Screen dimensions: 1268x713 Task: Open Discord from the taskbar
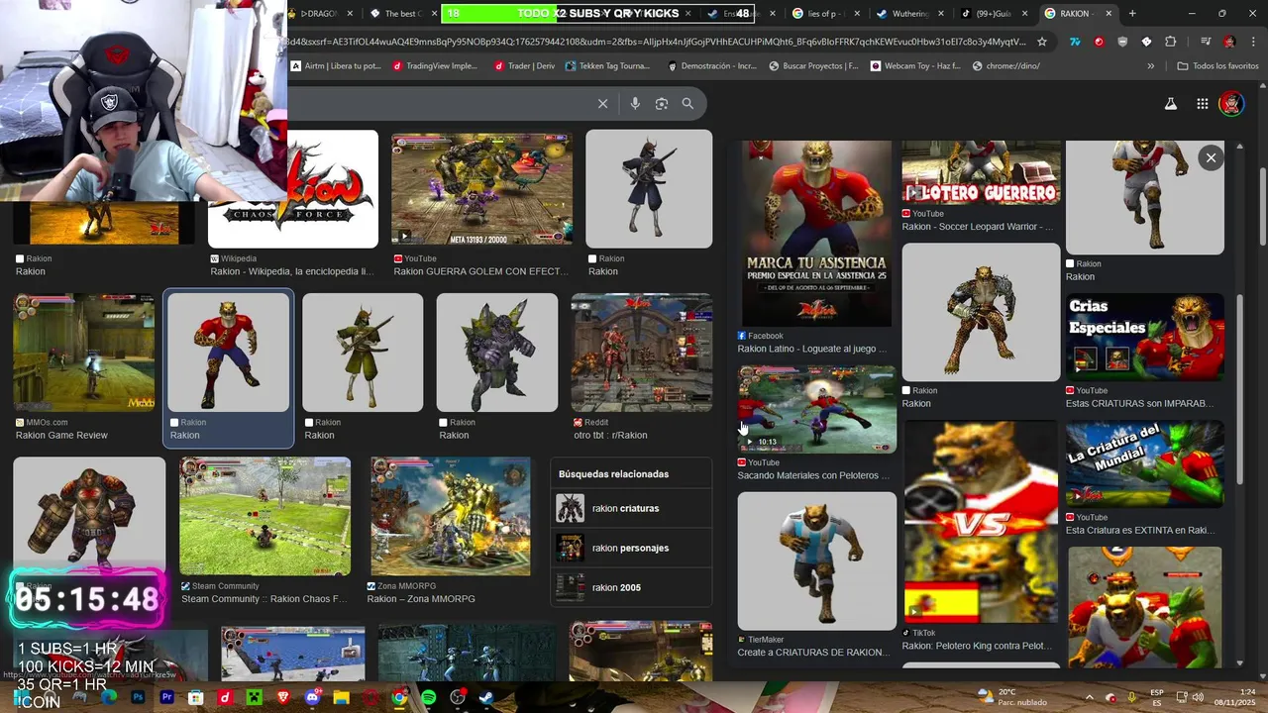313,698
